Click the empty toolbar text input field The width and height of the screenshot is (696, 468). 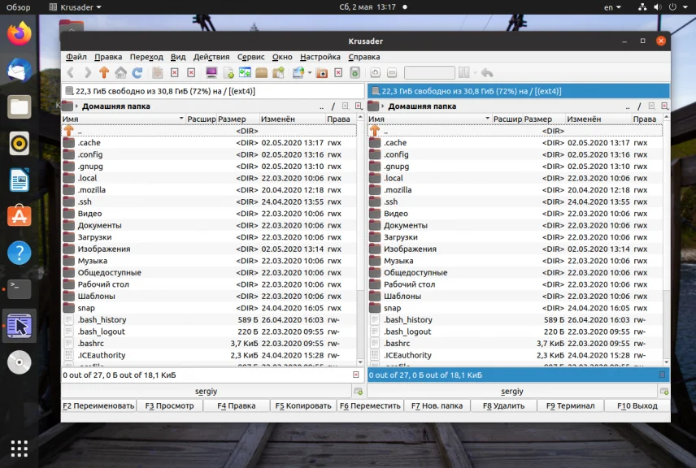(429, 73)
